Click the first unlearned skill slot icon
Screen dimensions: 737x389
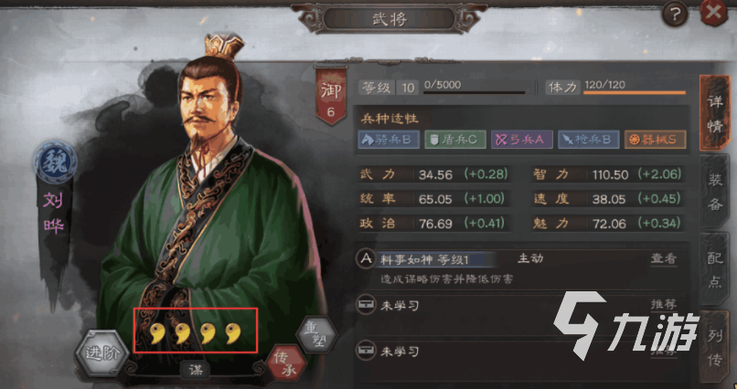365,306
